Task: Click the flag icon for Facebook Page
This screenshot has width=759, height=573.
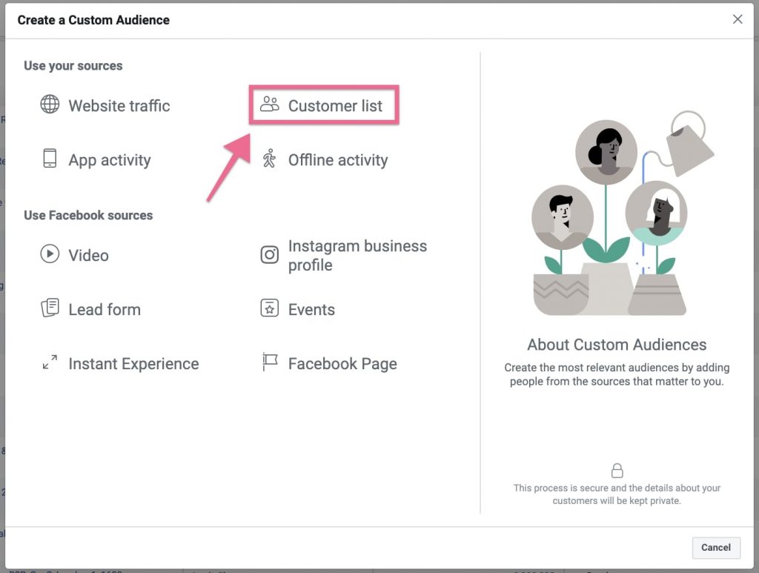Action: coord(270,362)
